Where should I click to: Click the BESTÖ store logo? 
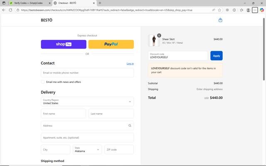47,20
